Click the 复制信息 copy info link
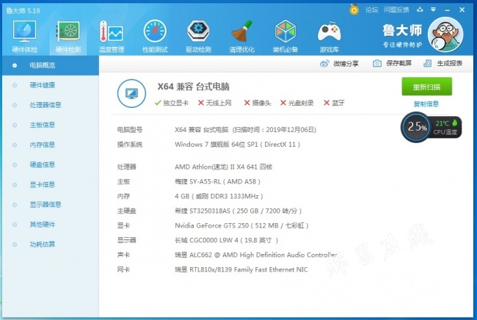This screenshot has width=477, height=320. coord(426,104)
